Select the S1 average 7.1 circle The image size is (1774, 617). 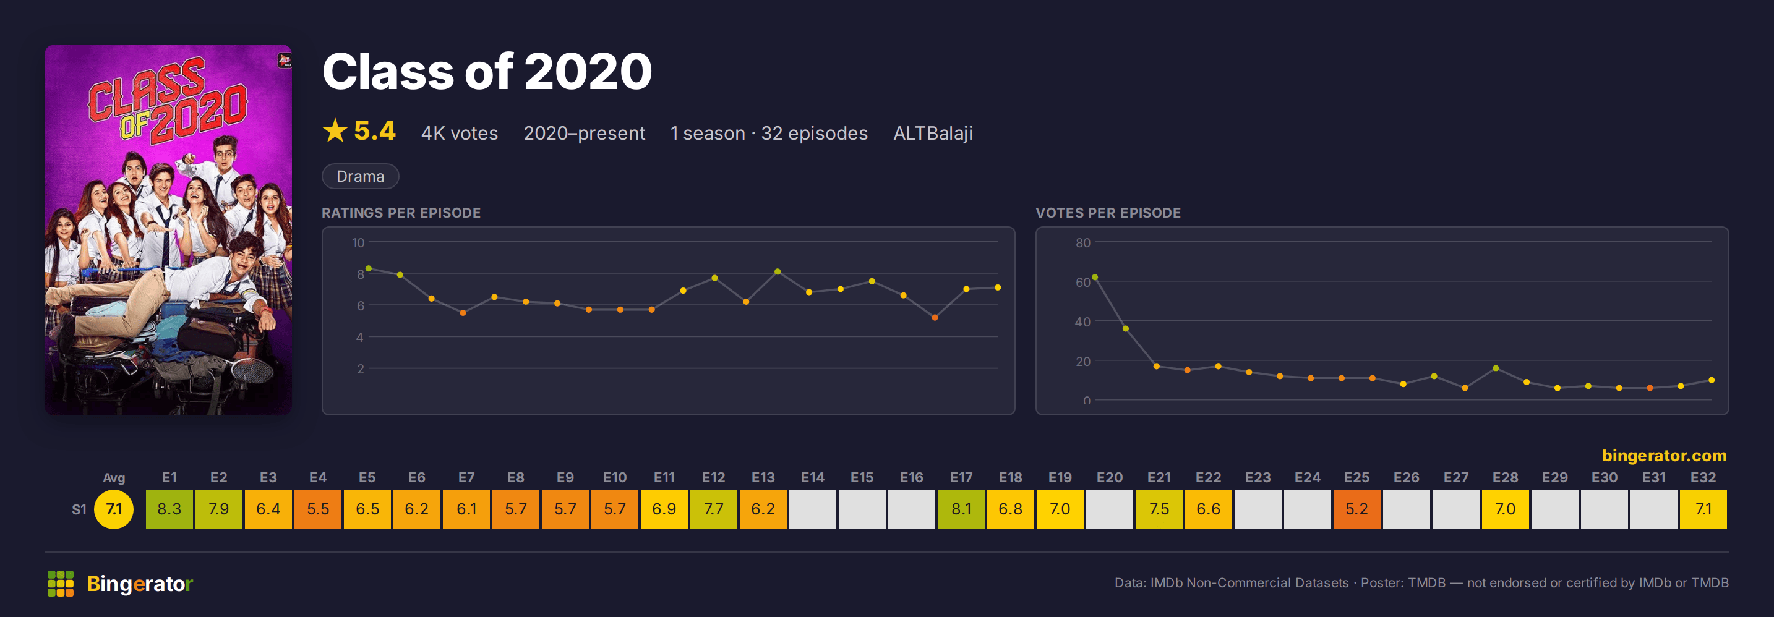coord(114,509)
